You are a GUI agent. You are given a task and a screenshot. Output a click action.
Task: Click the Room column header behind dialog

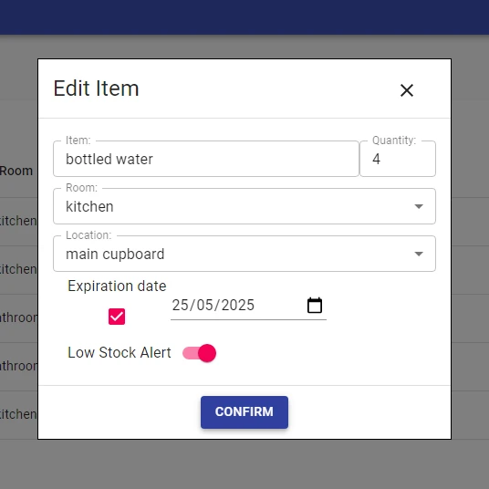coord(16,171)
